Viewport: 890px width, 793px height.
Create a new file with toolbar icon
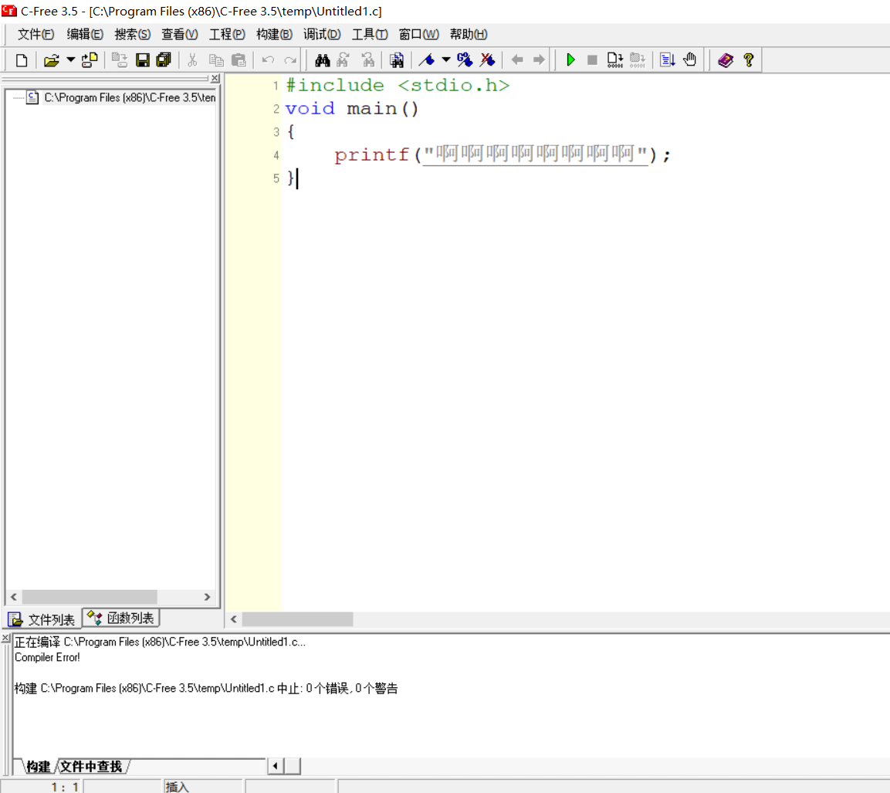pos(22,60)
